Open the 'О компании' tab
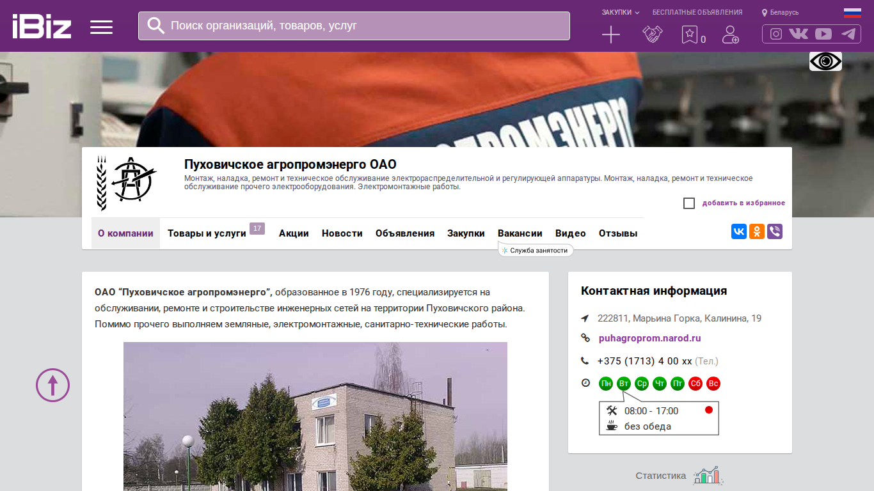 tap(125, 233)
